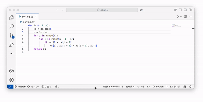Toggle the bottom panel visibility
The width and height of the screenshot is (203, 102).
(185, 10)
